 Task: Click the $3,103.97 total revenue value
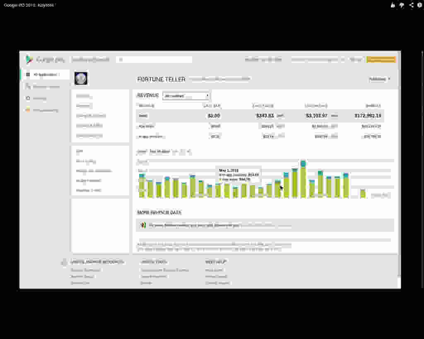pos(317,116)
